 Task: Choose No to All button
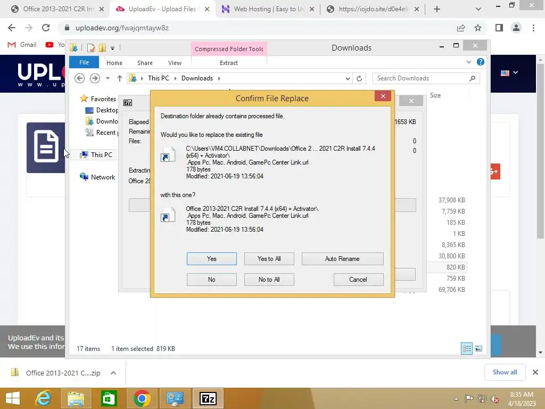click(x=269, y=280)
